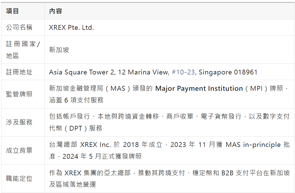
Task: Click the #10-23 link in the address
Action: 183,72
